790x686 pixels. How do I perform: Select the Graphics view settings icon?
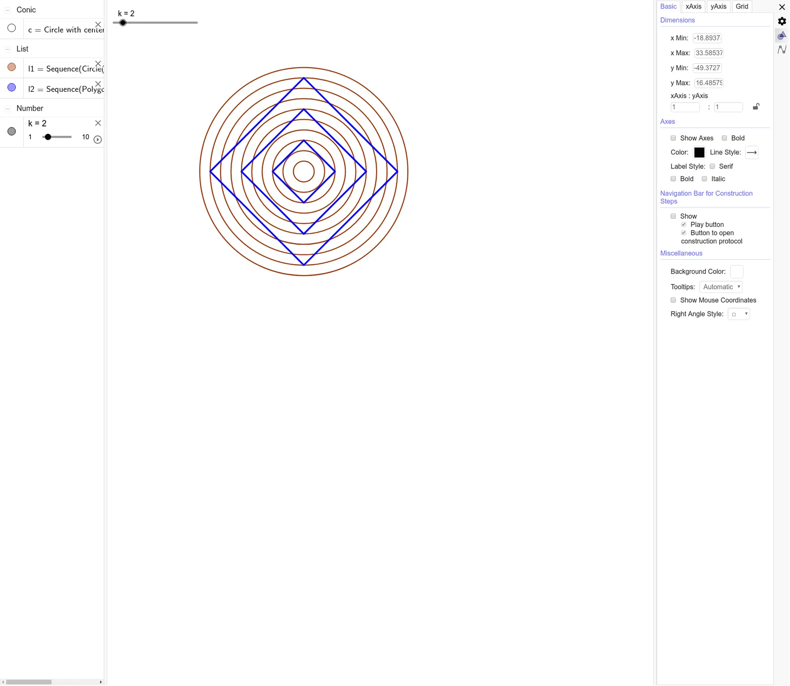tap(782, 36)
